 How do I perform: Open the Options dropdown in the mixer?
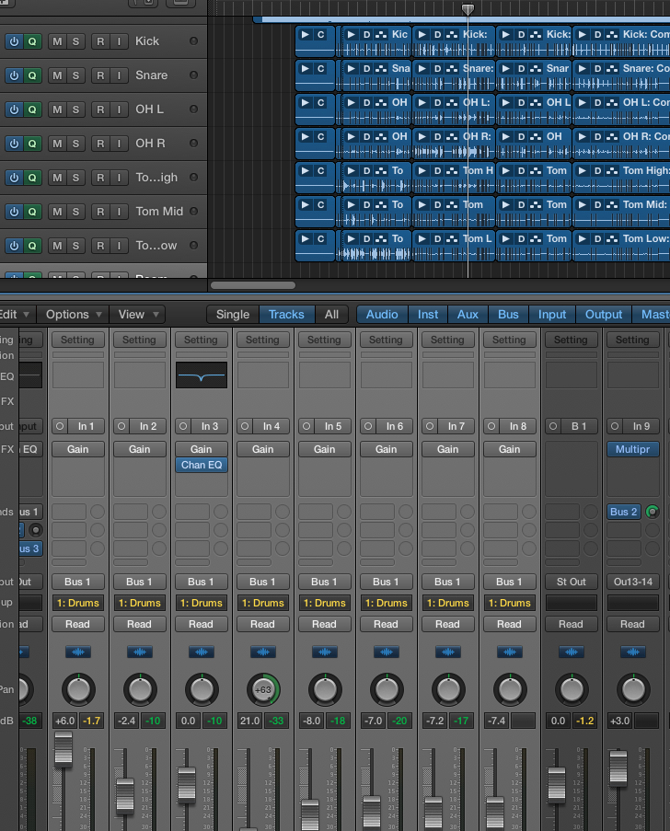74,315
